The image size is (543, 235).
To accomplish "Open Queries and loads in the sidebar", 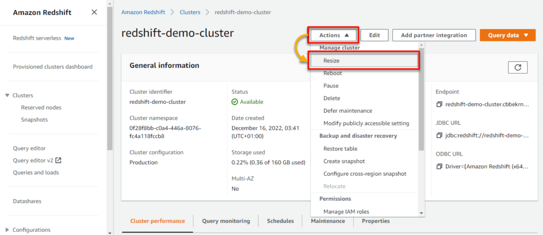I will [36, 173].
